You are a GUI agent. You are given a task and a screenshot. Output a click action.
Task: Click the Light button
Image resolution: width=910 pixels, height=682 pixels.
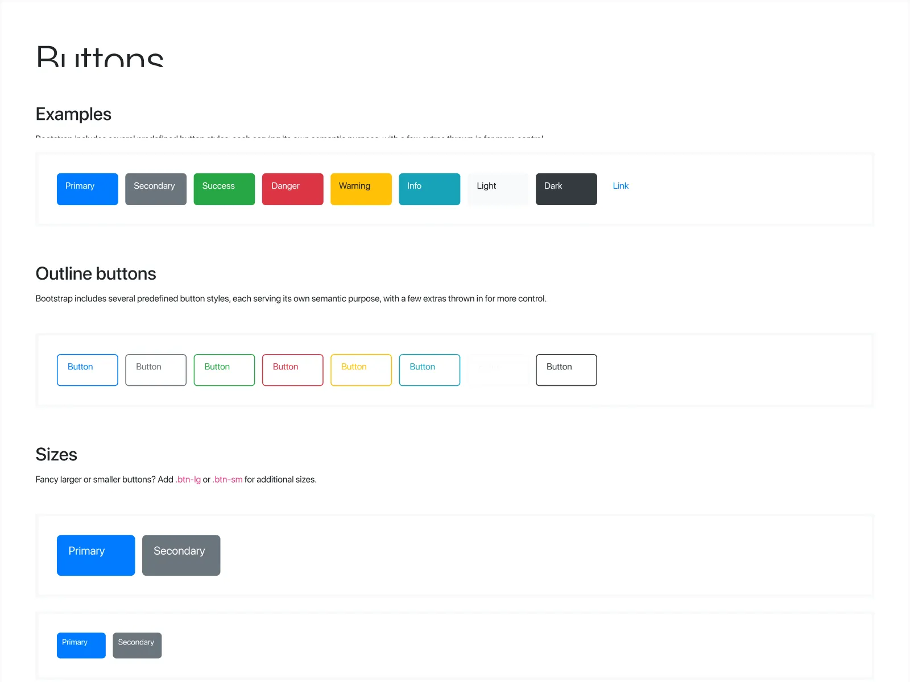[498, 189]
